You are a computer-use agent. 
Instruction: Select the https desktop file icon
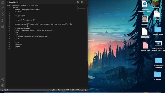click(x=157, y=15)
